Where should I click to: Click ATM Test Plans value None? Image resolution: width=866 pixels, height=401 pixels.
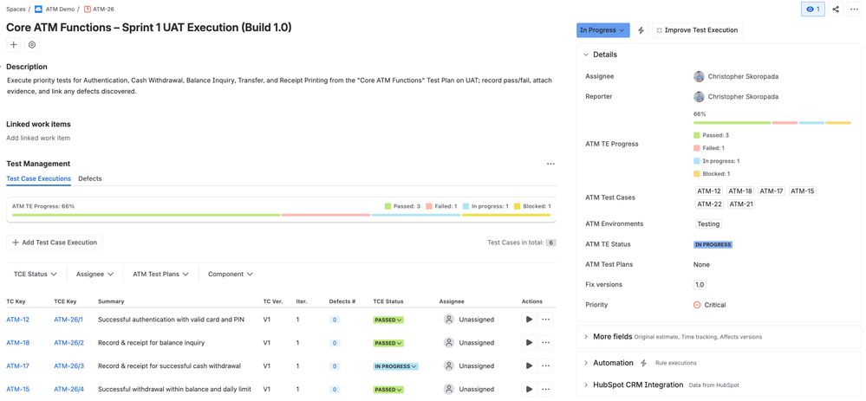[x=701, y=265]
